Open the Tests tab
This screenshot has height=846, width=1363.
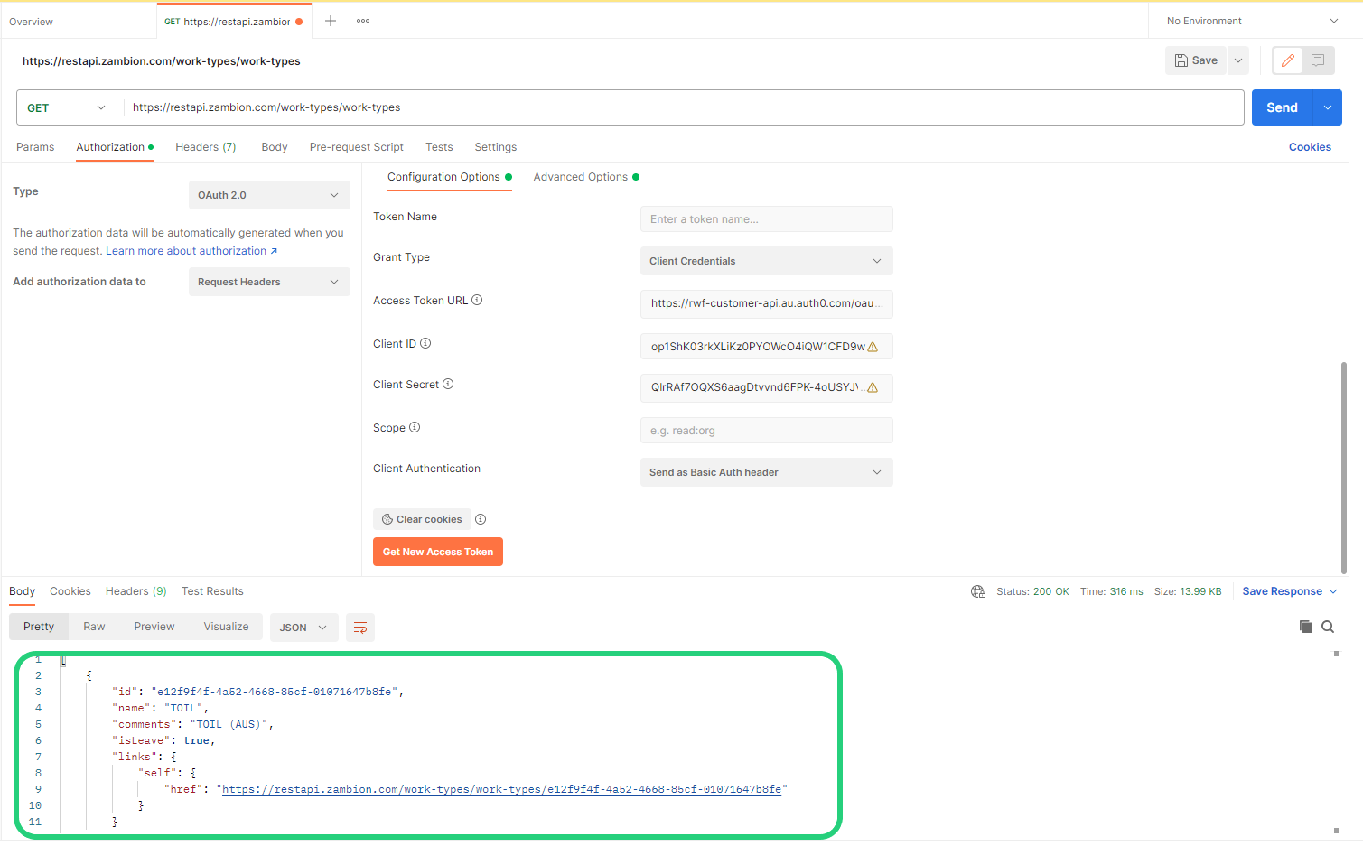point(439,147)
